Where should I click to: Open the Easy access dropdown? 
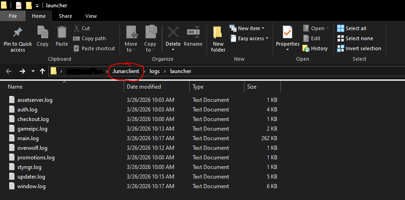click(x=267, y=39)
